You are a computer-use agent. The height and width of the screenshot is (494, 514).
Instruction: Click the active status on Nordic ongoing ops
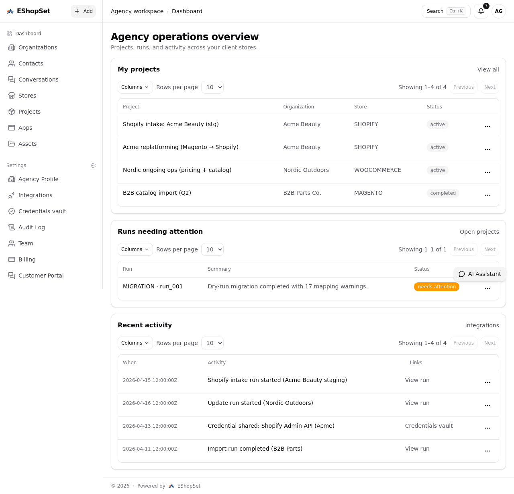437,170
